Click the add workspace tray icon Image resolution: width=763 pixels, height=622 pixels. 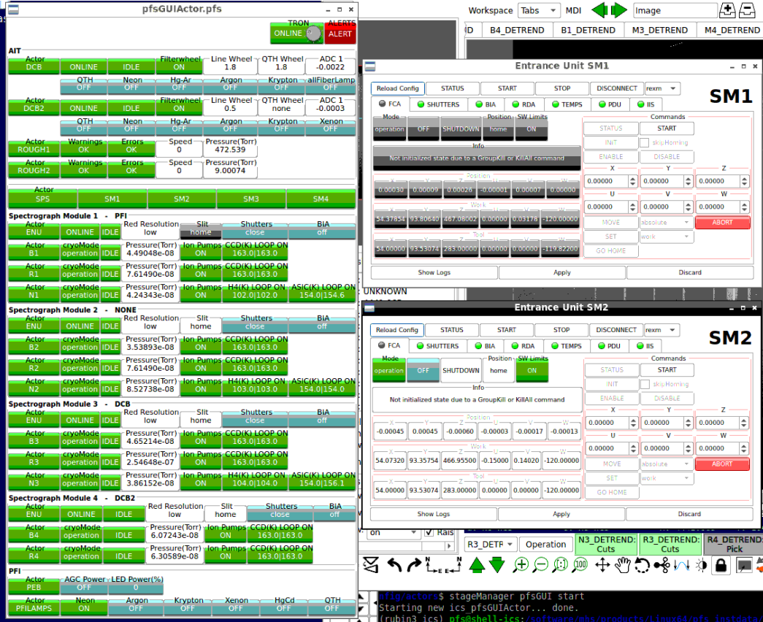pyautogui.click(x=727, y=10)
